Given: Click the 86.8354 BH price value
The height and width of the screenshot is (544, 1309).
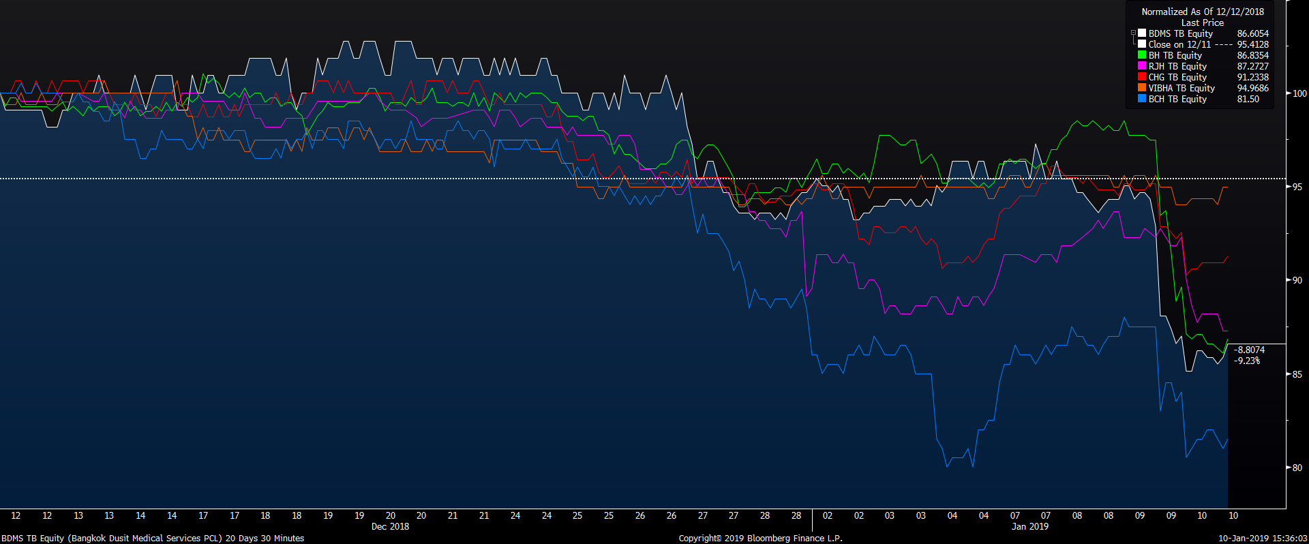Looking at the screenshot, I should pyautogui.click(x=1253, y=55).
